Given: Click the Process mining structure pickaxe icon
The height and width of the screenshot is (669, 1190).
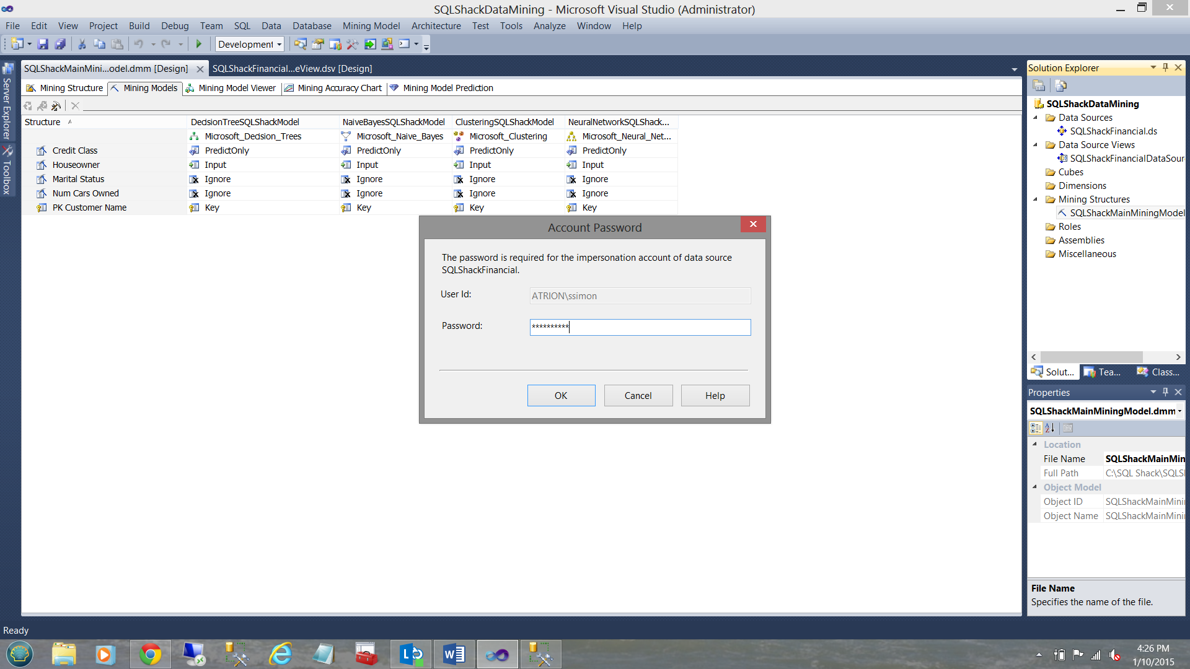Looking at the screenshot, I should point(56,106).
